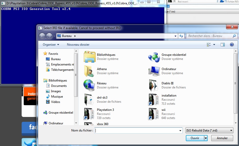Open the filename history dropdown arrow

point(180,131)
